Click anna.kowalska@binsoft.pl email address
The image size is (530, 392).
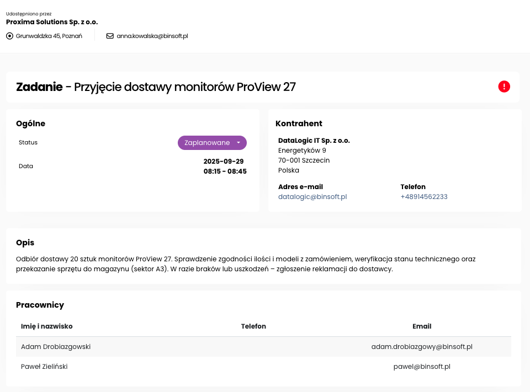click(x=152, y=36)
